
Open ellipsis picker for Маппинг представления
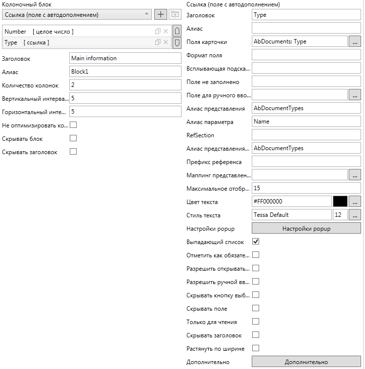[x=355, y=174]
